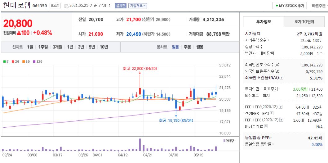Click the orange 60-day moving average legend marker
Screen dimensions: 328x163
click(x=24, y=61)
